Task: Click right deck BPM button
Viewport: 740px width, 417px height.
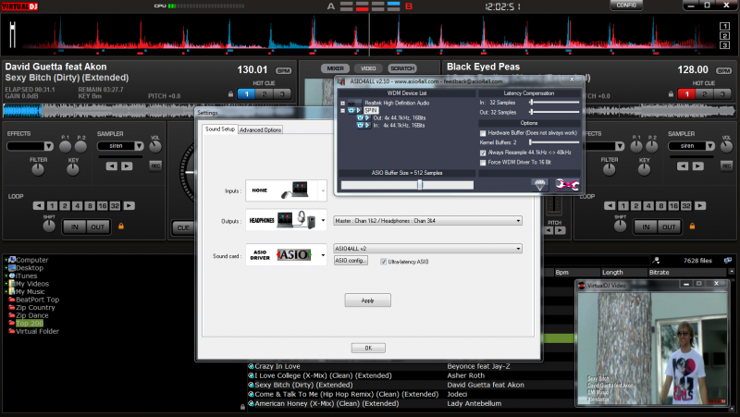Action: click(x=723, y=71)
